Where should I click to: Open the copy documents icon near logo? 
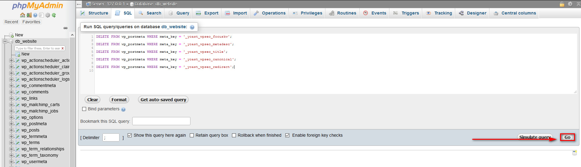(x=41, y=15)
